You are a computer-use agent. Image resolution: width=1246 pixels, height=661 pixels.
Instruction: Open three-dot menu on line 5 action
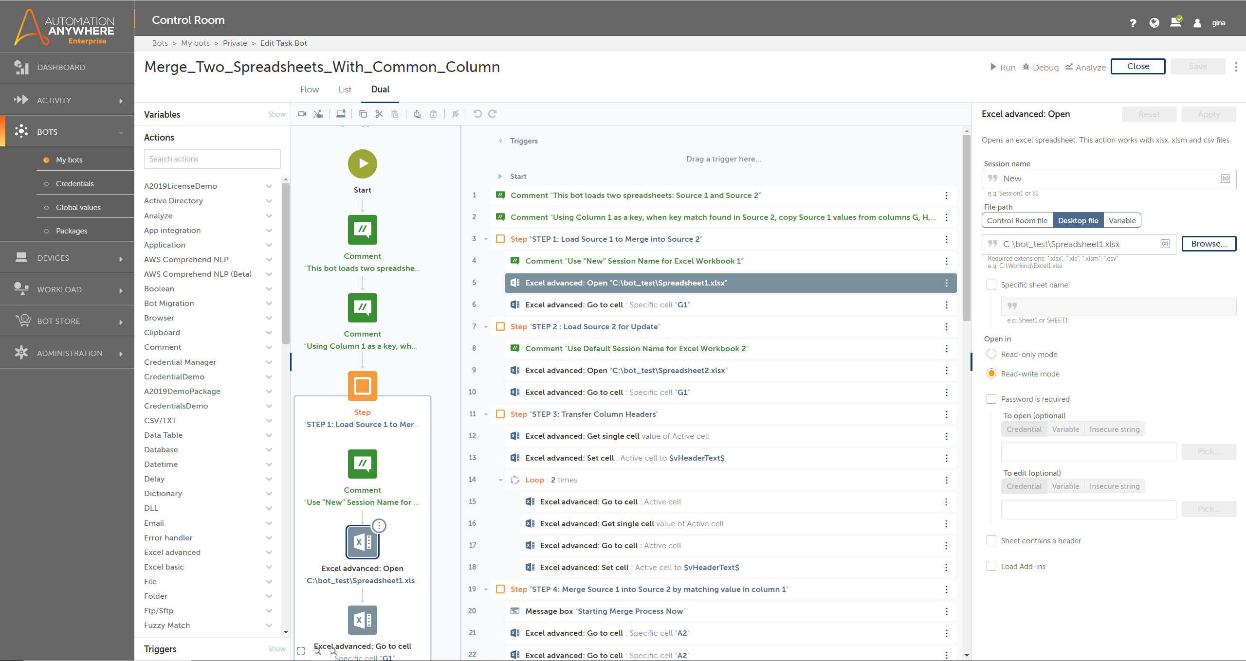[946, 283]
